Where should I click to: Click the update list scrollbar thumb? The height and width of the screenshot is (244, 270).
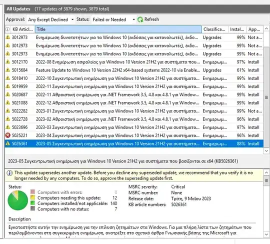tap(266, 97)
